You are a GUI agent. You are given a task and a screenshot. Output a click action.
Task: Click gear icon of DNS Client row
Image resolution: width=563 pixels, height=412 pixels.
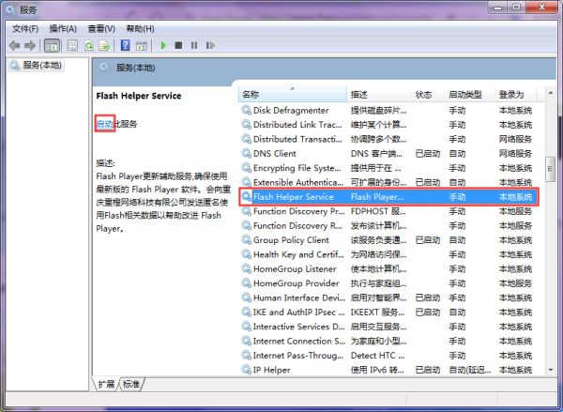(246, 153)
